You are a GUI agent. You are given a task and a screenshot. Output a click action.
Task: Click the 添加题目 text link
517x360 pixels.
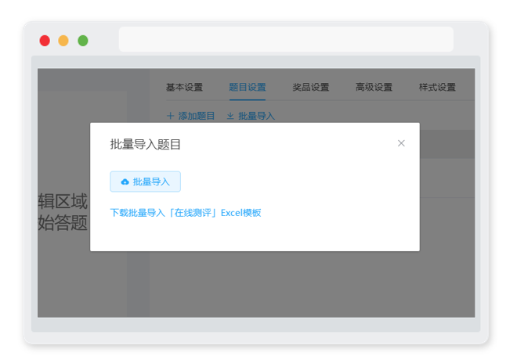(197, 116)
